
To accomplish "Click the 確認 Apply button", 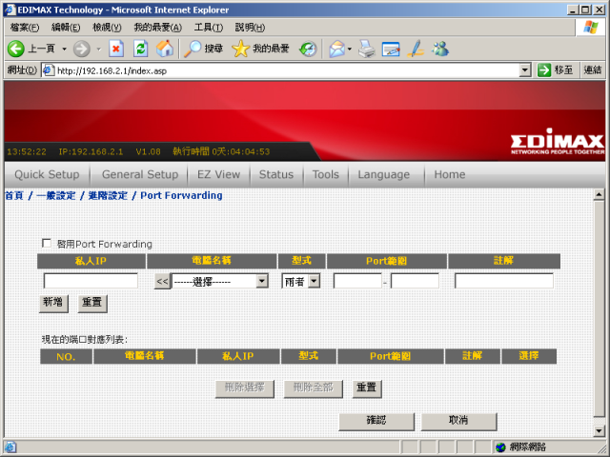I will point(376,421).
